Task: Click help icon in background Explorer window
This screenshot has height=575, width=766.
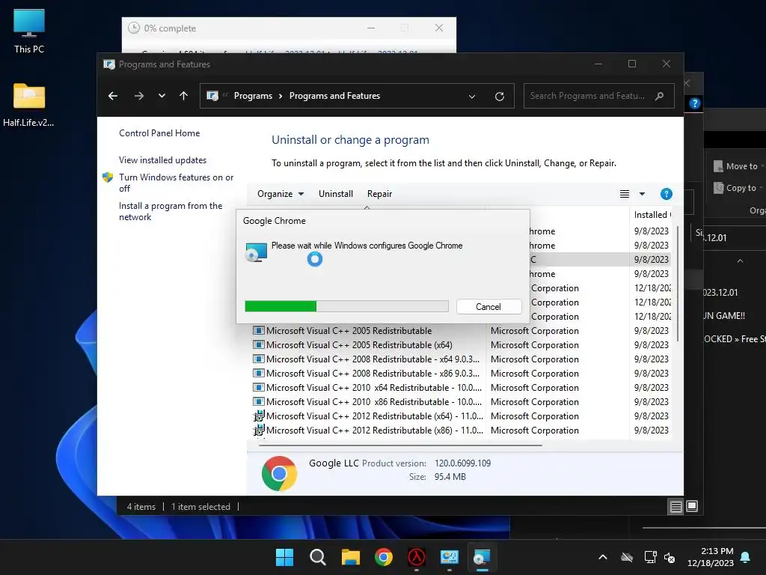Action: click(694, 103)
